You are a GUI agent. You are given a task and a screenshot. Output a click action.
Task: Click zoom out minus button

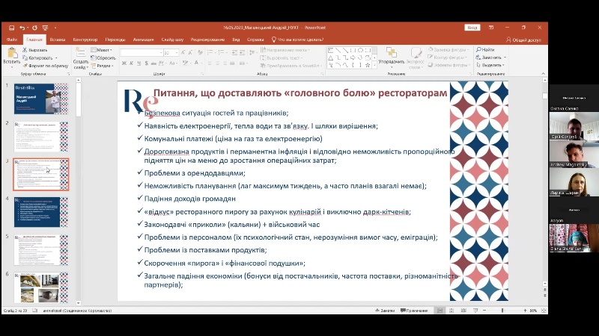tap(484, 311)
